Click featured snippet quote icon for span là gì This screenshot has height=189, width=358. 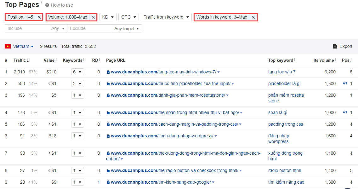(345, 112)
